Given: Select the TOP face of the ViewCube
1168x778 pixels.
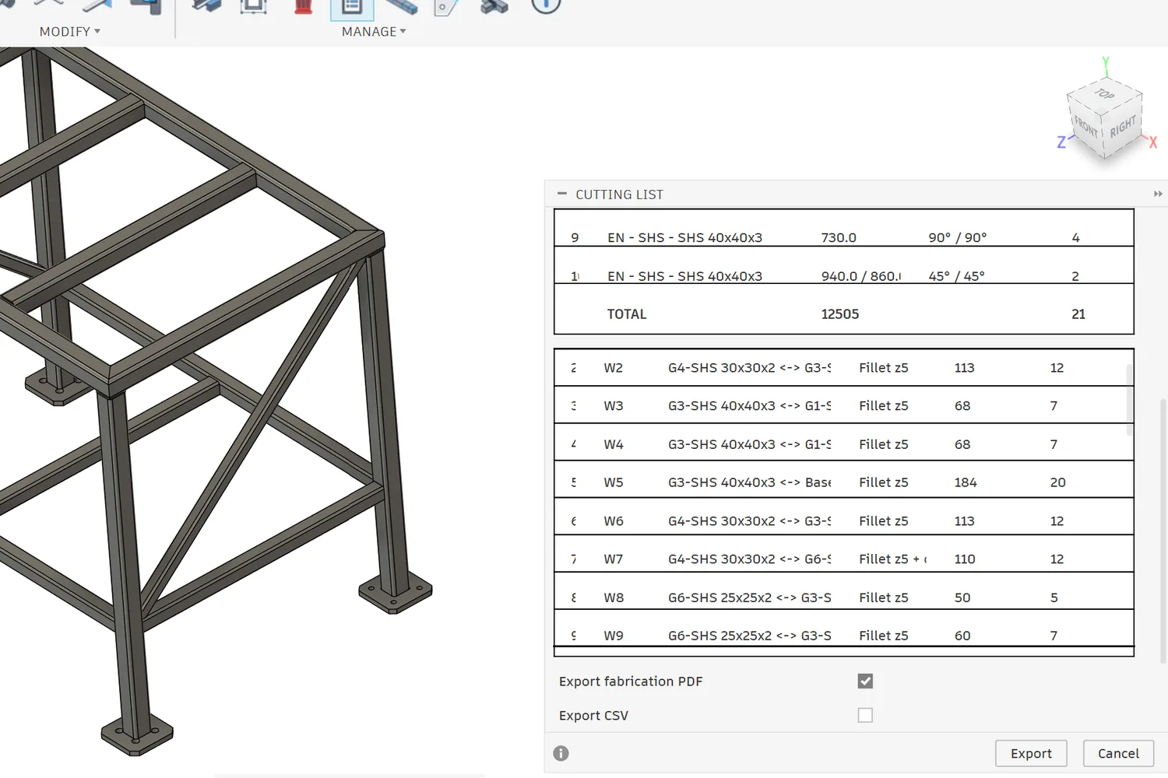Looking at the screenshot, I should pyautogui.click(x=1104, y=94).
